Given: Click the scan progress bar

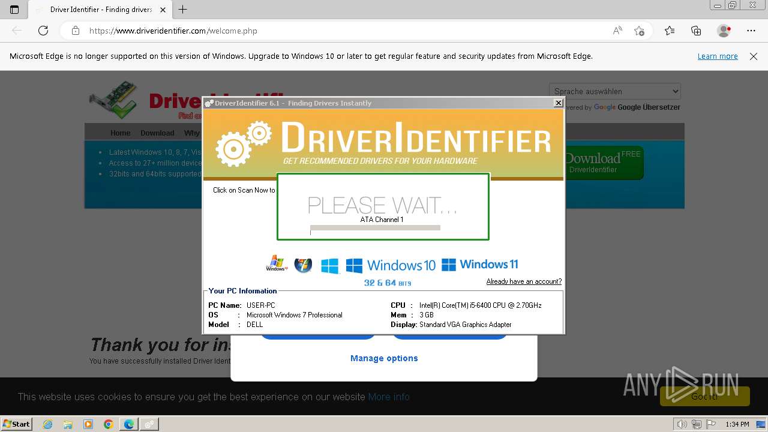Looking at the screenshot, I should (x=375, y=228).
